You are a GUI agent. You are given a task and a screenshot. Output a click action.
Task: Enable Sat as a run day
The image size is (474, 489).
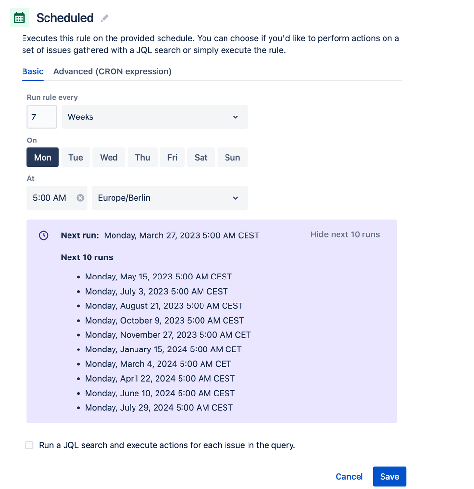201,157
